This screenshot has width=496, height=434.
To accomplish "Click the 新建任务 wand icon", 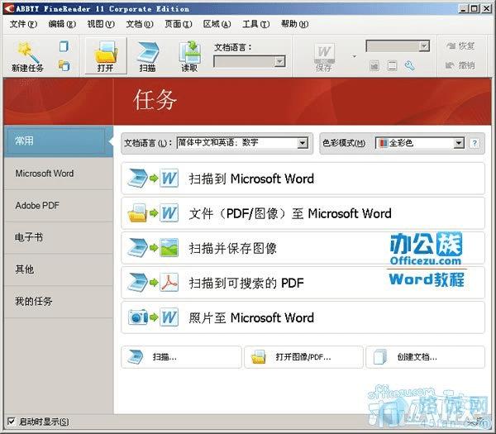I will tap(27, 53).
